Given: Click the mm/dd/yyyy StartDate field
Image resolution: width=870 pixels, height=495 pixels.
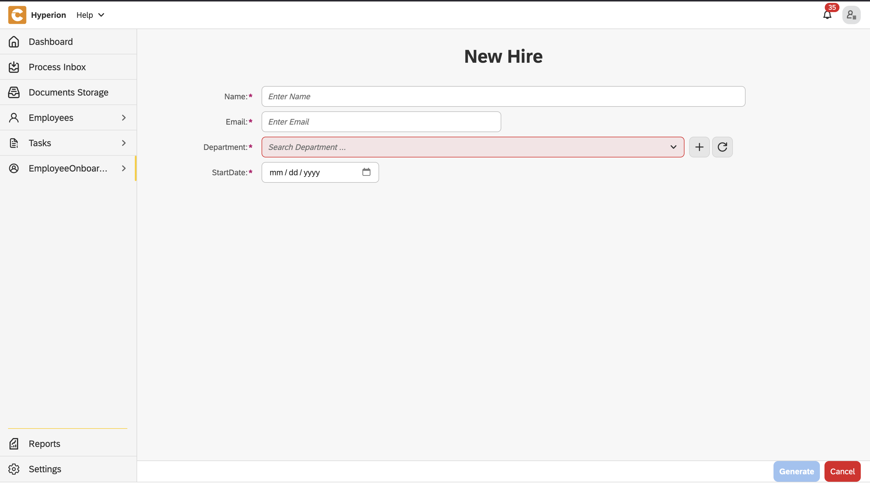Looking at the screenshot, I should coord(320,172).
